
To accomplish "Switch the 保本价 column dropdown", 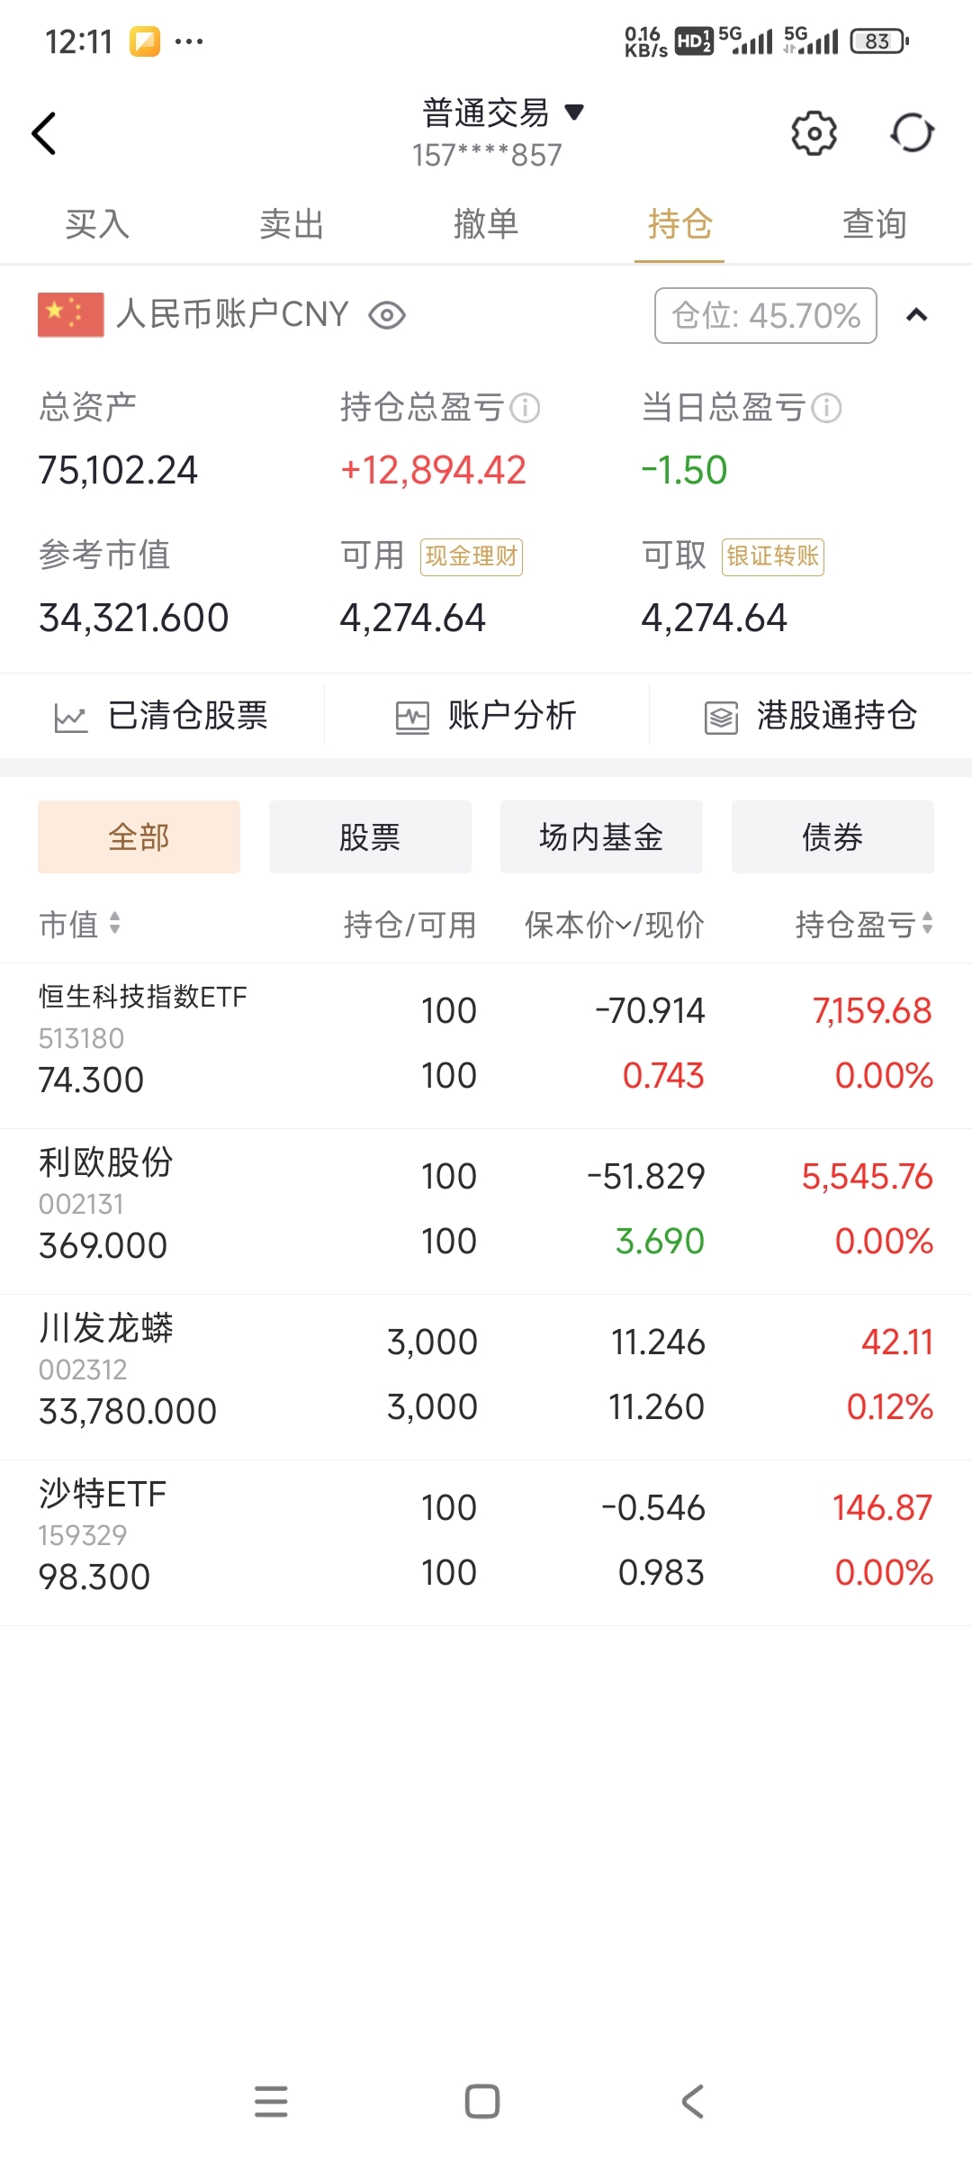I will 623,925.
